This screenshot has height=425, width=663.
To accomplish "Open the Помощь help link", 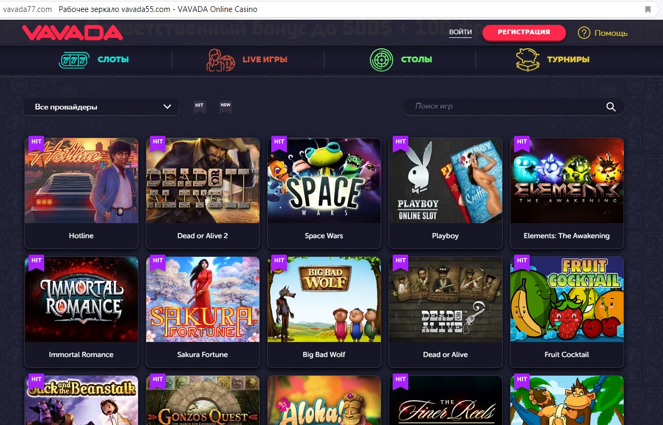I will pyautogui.click(x=611, y=33).
